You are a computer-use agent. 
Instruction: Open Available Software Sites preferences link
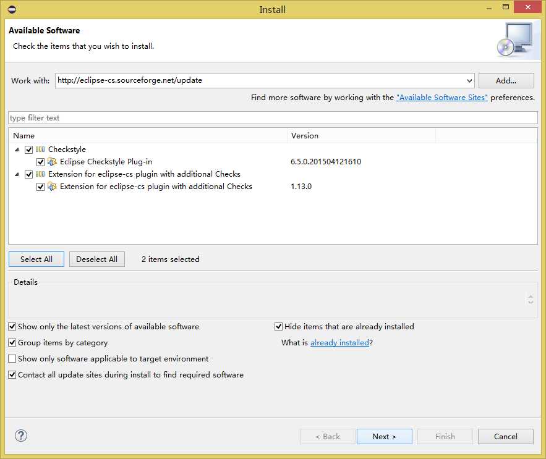pos(442,98)
